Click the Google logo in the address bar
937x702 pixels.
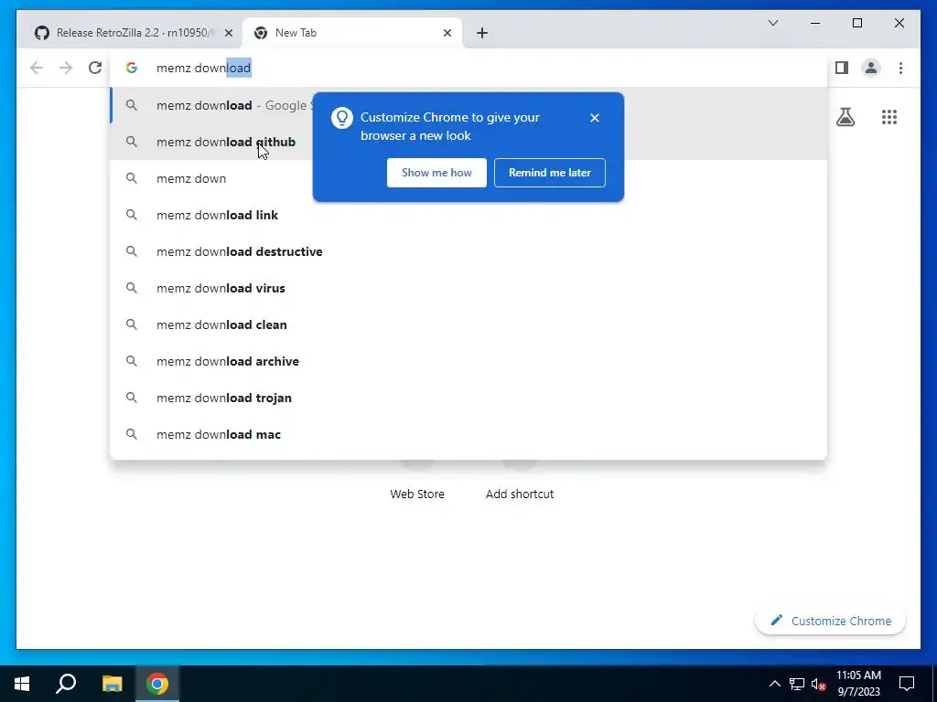pos(132,68)
